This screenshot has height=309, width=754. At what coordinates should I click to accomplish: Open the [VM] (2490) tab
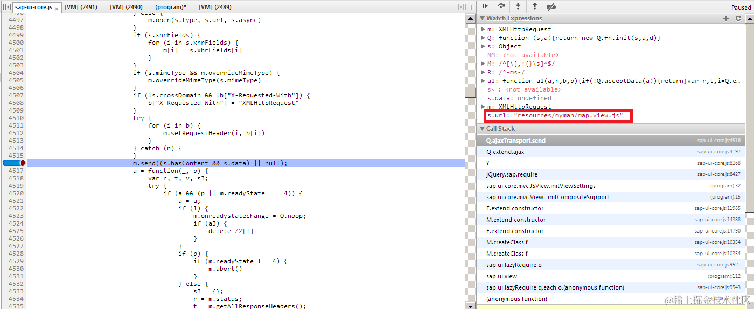coord(126,7)
